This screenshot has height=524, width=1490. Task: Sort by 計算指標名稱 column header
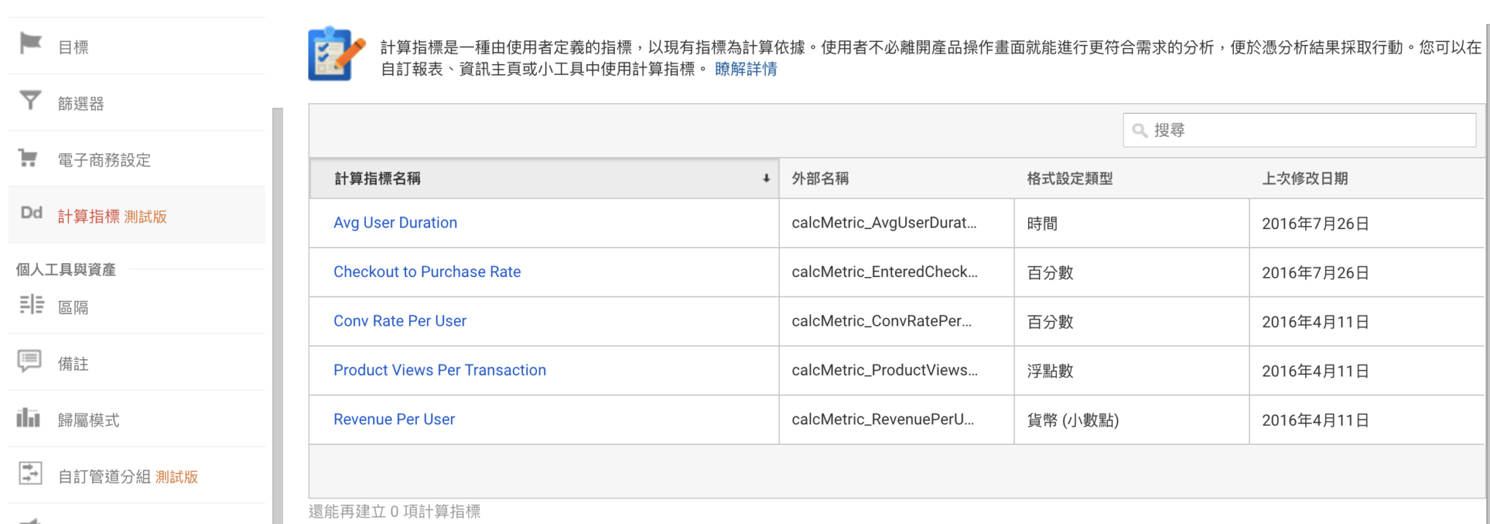click(x=544, y=178)
